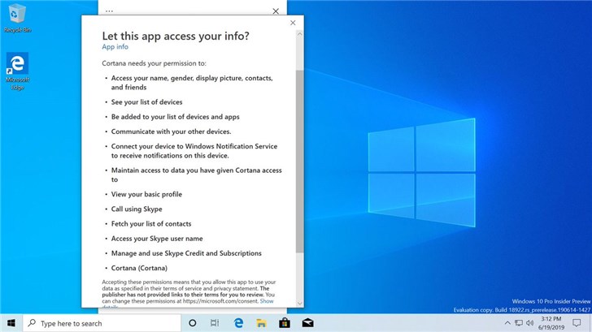This screenshot has height=332, width=592.
Task: Open the Mail app from taskbar
Action: click(308, 322)
